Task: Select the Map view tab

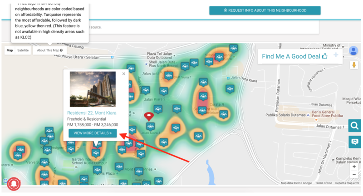Action: (x=10, y=50)
